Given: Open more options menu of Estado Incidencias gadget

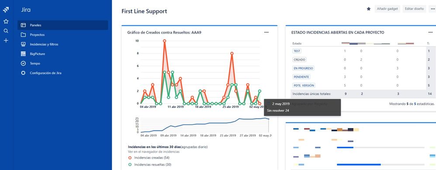Looking at the screenshot, I should coord(430,33).
